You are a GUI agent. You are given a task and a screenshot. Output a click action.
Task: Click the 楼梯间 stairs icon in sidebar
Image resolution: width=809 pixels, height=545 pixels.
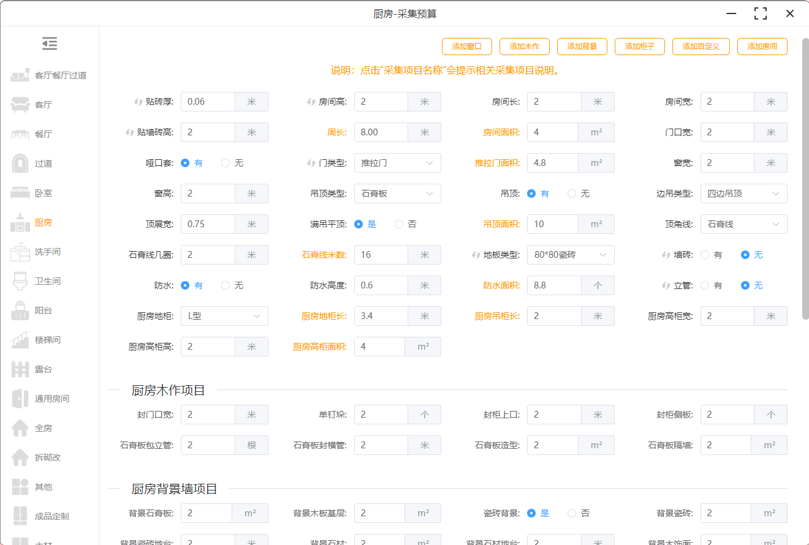tap(20, 340)
